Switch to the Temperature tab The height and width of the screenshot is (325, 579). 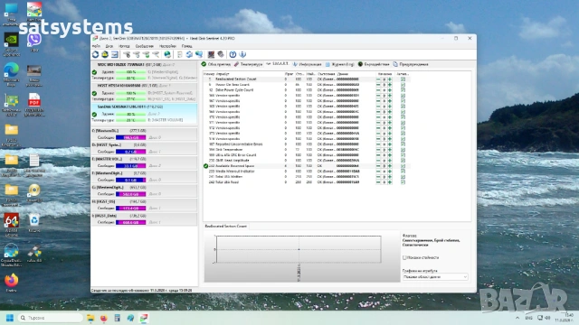click(x=248, y=64)
